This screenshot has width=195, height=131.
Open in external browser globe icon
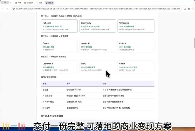coord(189,9)
